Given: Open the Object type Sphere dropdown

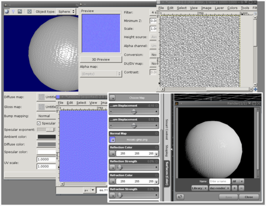Looking at the screenshot, I should 66,12.
